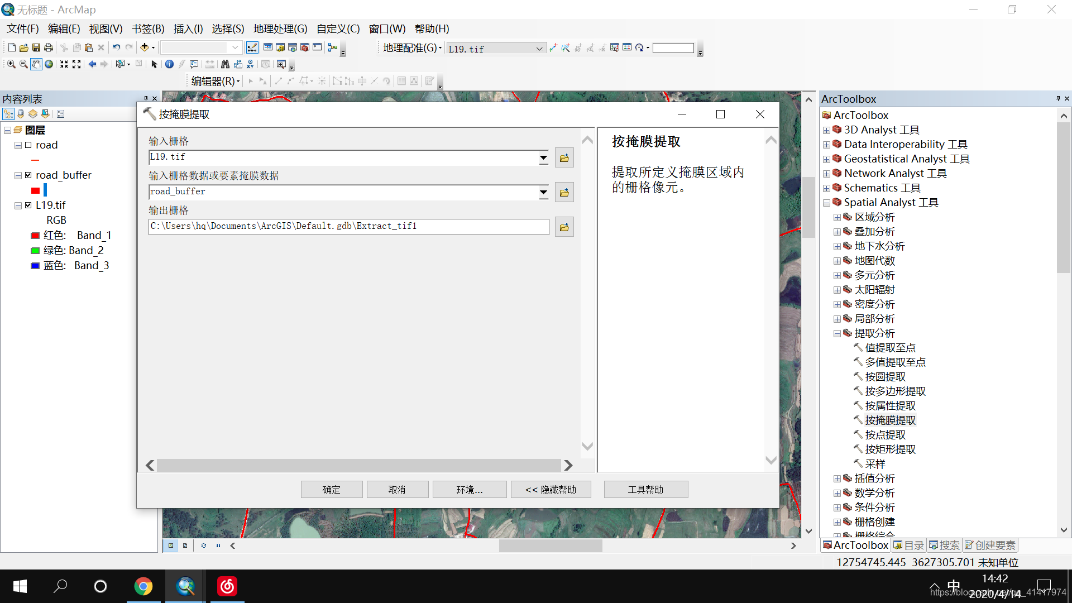This screenshot has height=603, width=1072.
Task: Click the Identify info tool
Action: [x=169, y=64]
